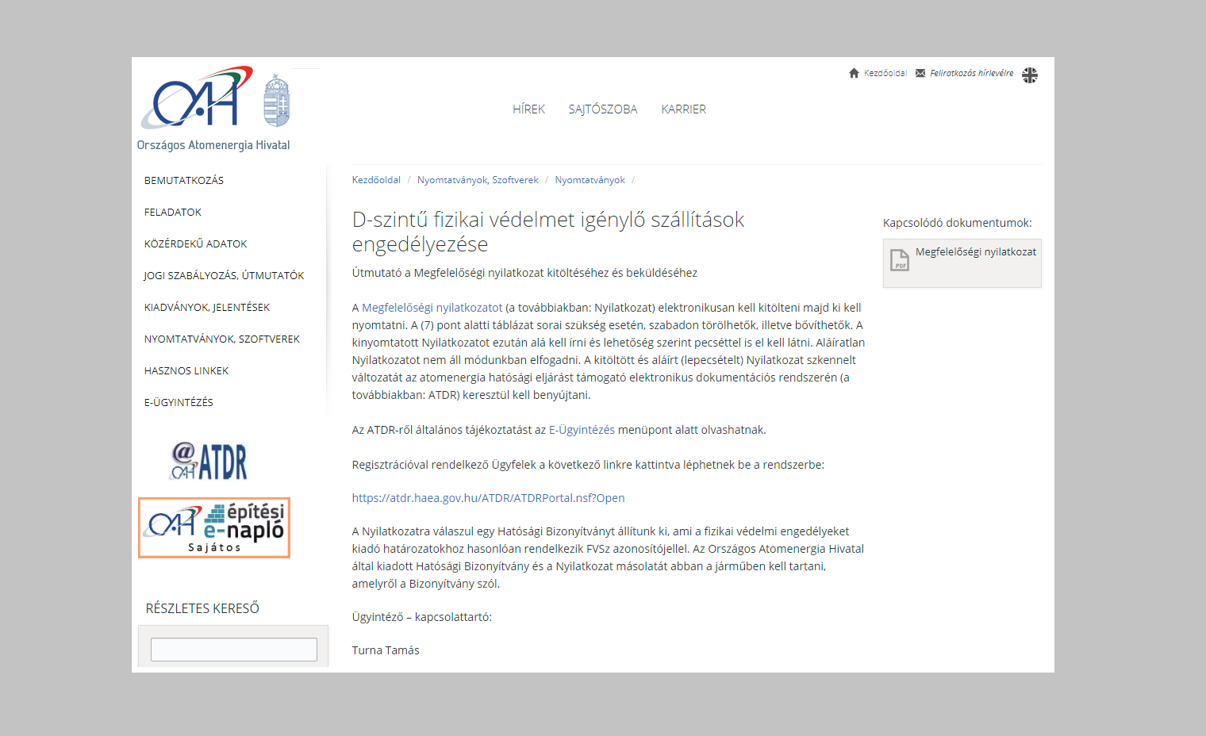Open Megfelelőségi nyilatkozat related document
Viewport: 1206px width, 736px height.
click(x=976, y=252)
